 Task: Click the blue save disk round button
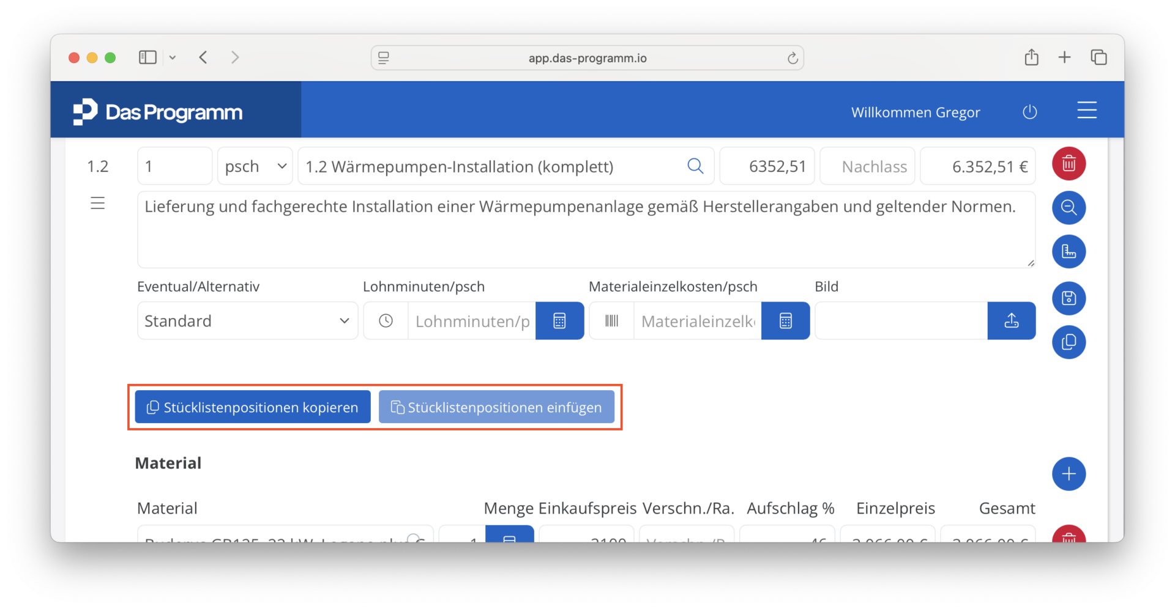click(x=1069, y=298)
